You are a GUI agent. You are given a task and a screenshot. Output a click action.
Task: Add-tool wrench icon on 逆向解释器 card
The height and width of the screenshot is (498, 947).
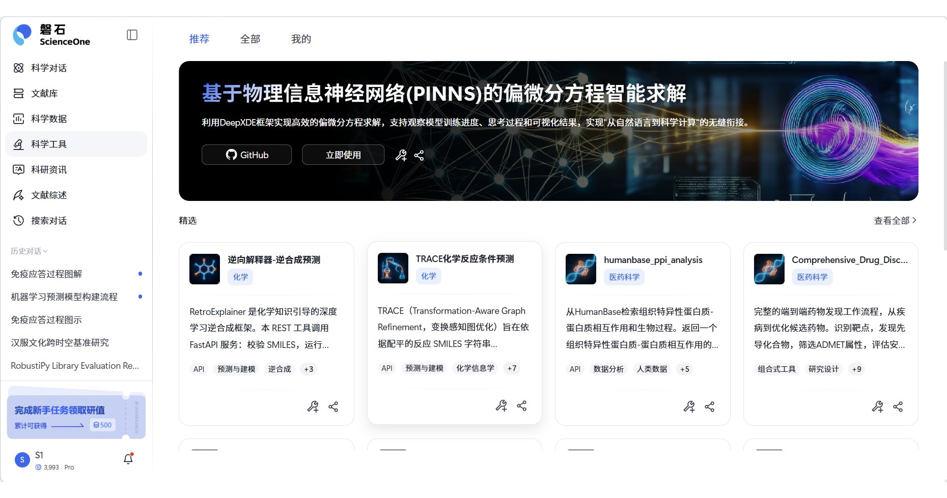coord(313,406)
